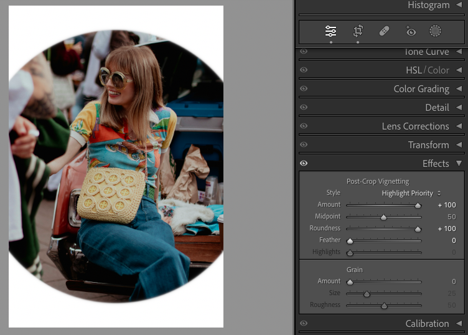Screen dimensions: 468x335
Task: Click the Post-Crop Vignetting heading
Action: pyautogui.click(x=378, y=182)
